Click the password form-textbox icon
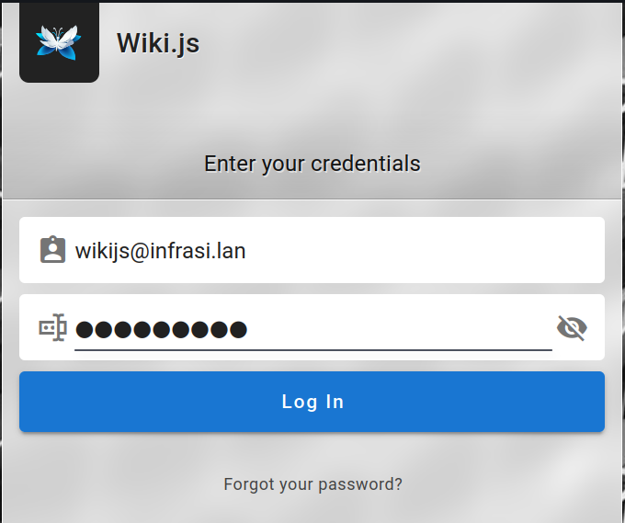This screenshot has height=523, width=625. (52, 327)
